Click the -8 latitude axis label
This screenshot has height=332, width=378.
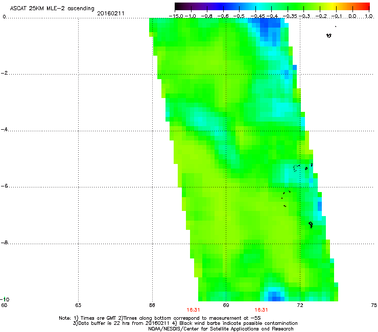point(4,243)
